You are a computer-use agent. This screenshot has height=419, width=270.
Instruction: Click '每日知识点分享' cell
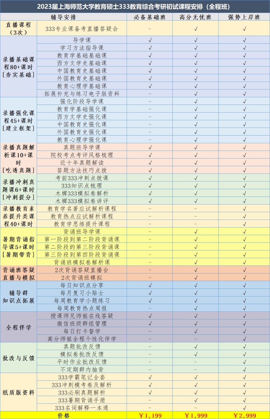pyautogui.click(x=82, y=285)
